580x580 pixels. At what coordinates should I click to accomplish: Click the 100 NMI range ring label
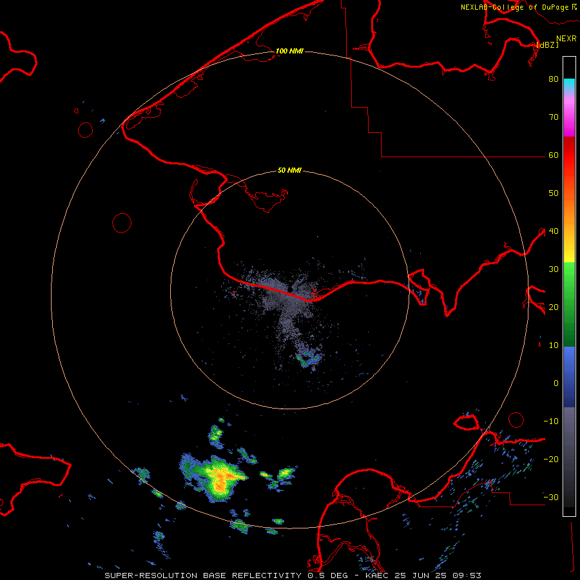[x=289, y=51]
